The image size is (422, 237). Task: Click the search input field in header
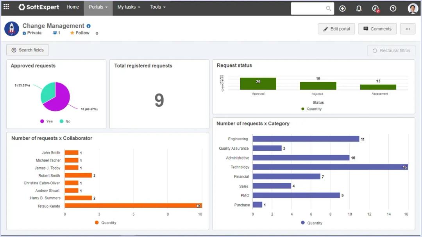(x=309, y=8)
